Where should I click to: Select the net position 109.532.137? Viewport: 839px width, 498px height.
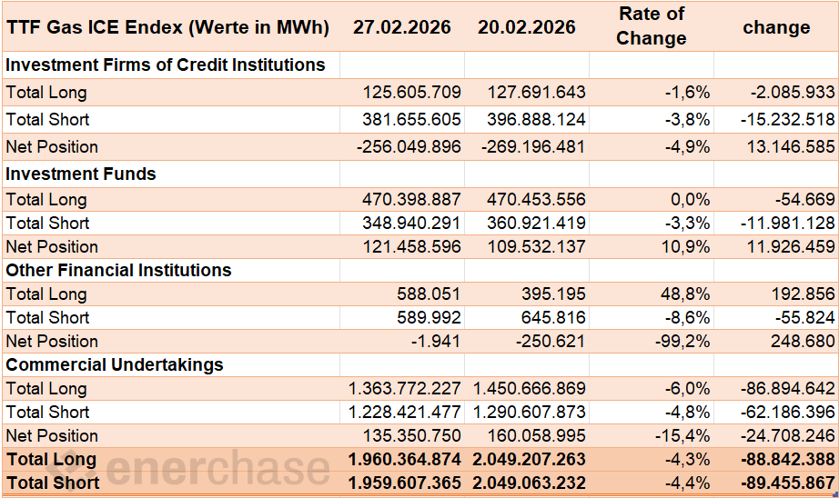click(x=537, y=246)
